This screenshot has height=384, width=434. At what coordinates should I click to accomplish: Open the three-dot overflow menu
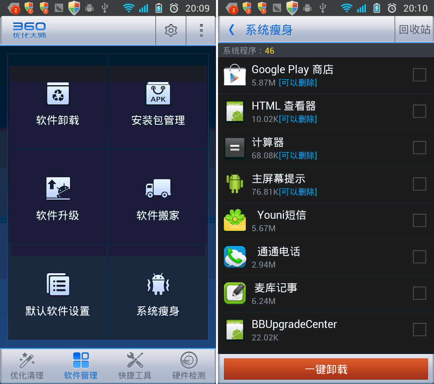click(x=201, y=30)
